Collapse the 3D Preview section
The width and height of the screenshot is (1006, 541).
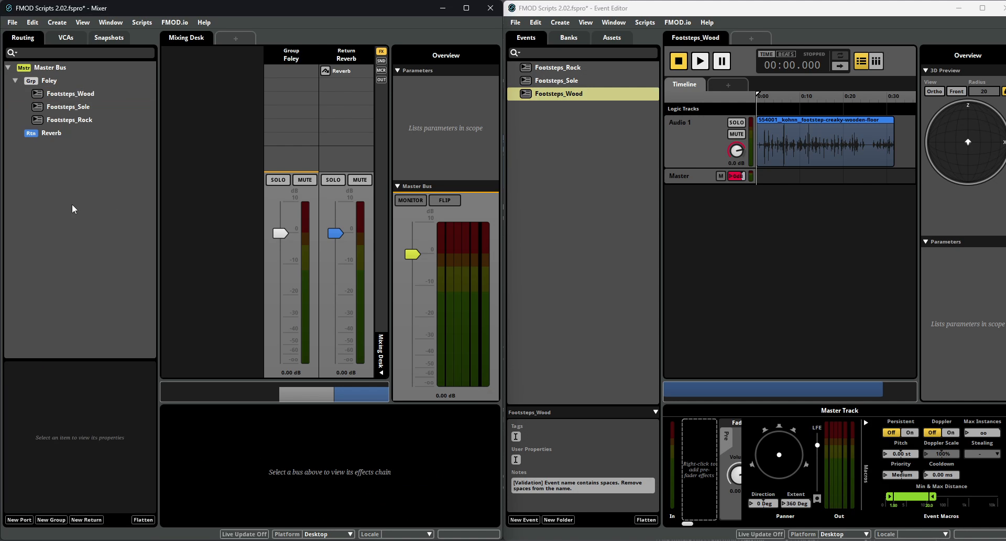(926, 71)
